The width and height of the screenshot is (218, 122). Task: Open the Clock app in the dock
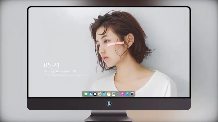95,94
